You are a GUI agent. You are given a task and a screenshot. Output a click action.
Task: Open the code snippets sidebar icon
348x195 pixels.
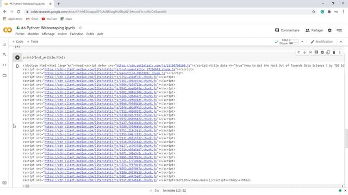[4, 65]
